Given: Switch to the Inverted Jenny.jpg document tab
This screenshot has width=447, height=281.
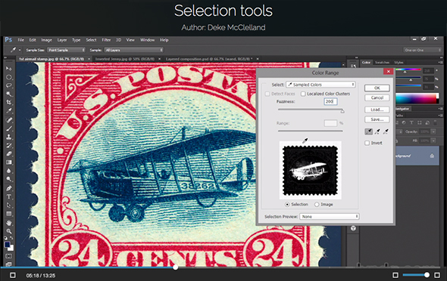Looking at the screenshot, I should point(124,59).
